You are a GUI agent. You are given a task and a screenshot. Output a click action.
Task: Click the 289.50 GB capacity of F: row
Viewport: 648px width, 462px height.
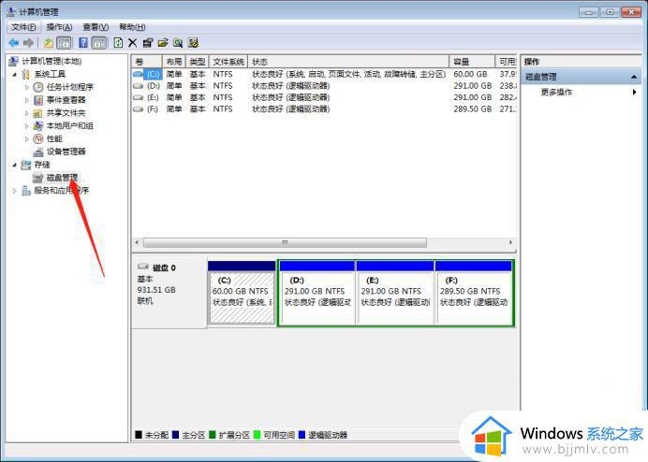[x=472, y=109]
